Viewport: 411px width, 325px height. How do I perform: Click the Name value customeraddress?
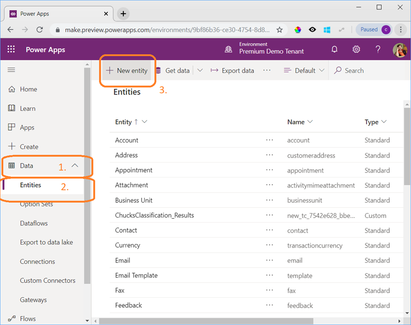311,156
